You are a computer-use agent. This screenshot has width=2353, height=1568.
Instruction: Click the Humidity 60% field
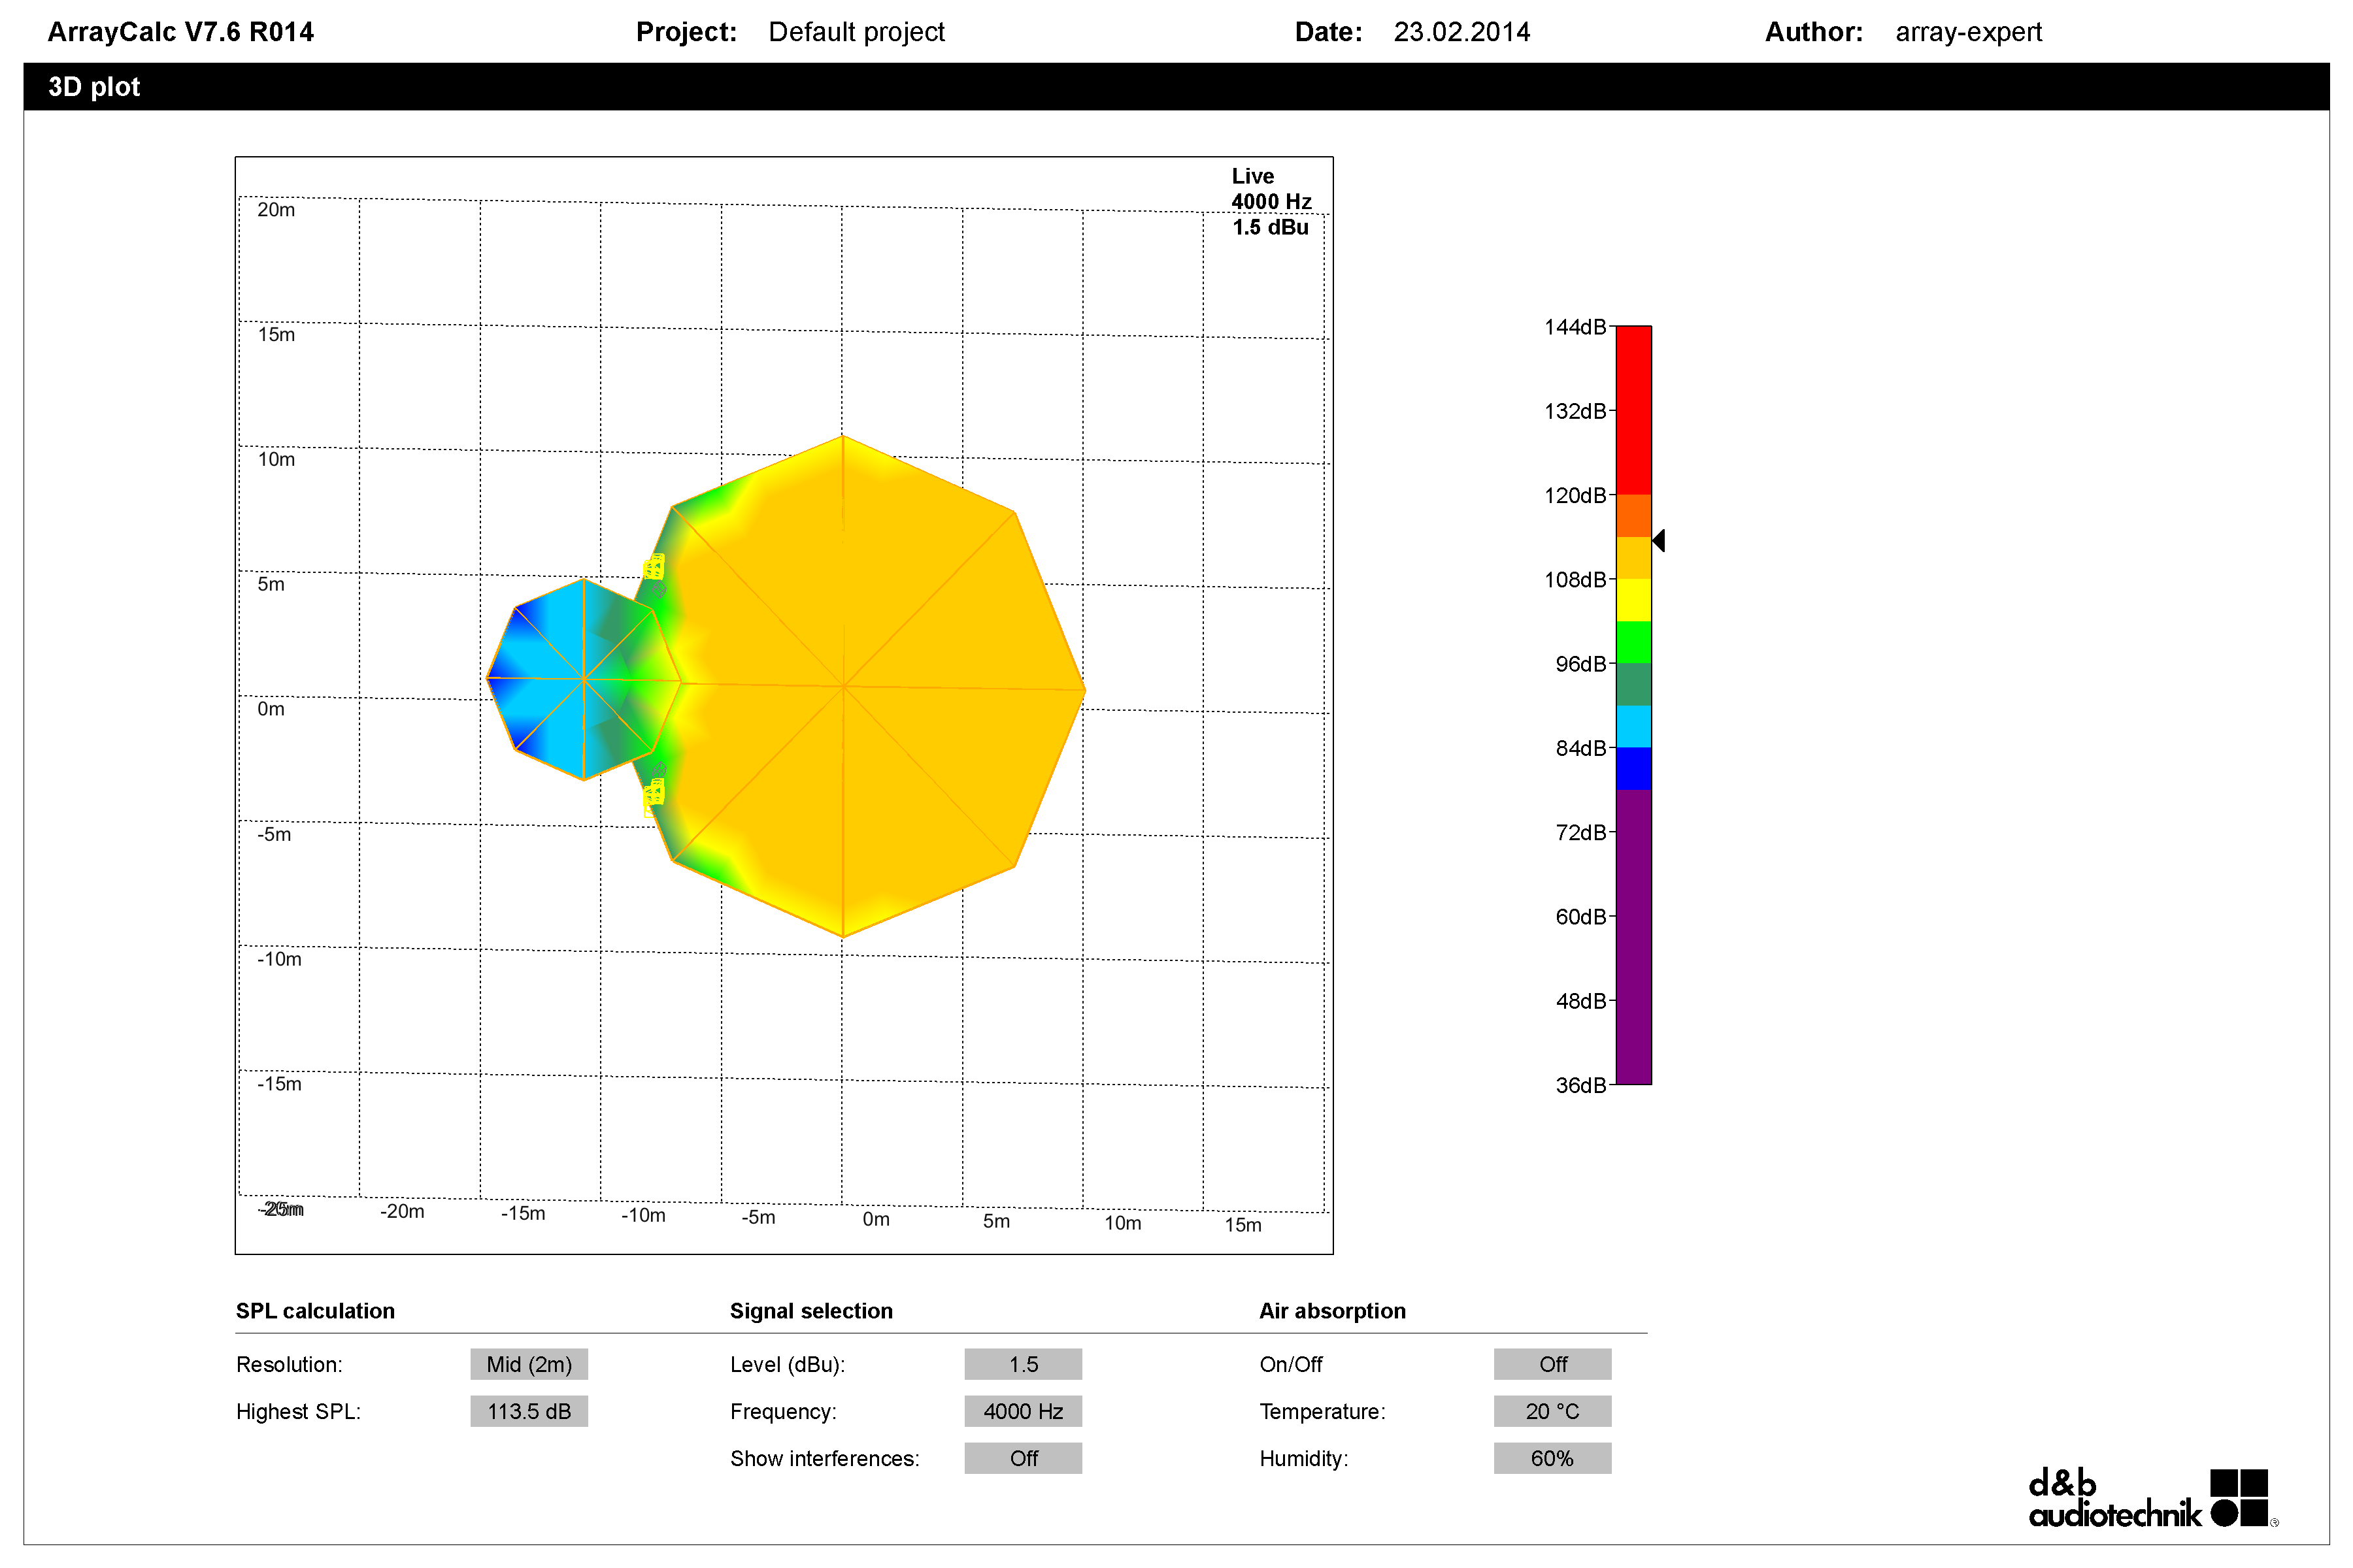click(1552, 1458)
